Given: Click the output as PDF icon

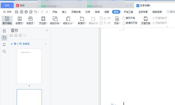Looking at the screenshot, I should (21, 12).
